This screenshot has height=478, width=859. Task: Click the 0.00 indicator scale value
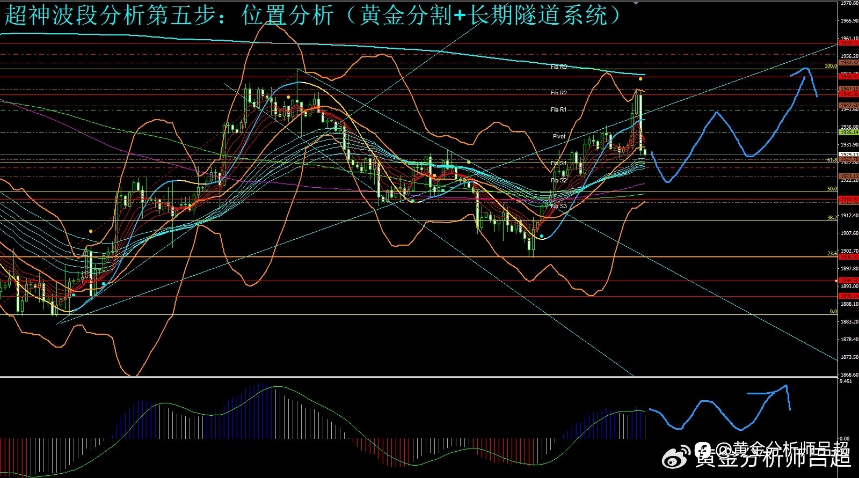pos(845,439)
